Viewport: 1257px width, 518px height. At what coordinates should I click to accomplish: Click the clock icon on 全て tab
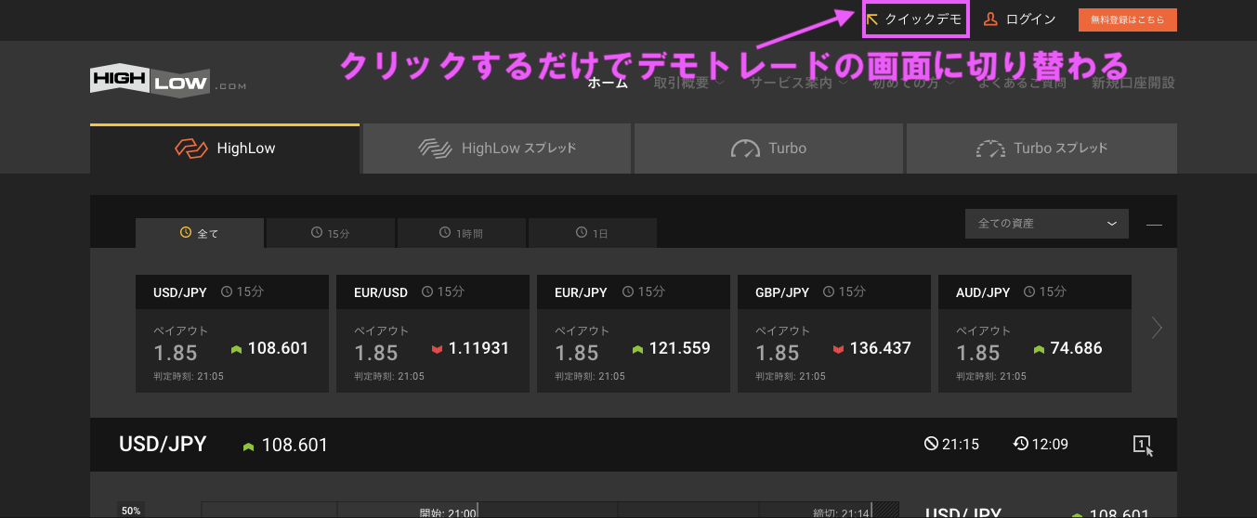(x=186, y=232)
